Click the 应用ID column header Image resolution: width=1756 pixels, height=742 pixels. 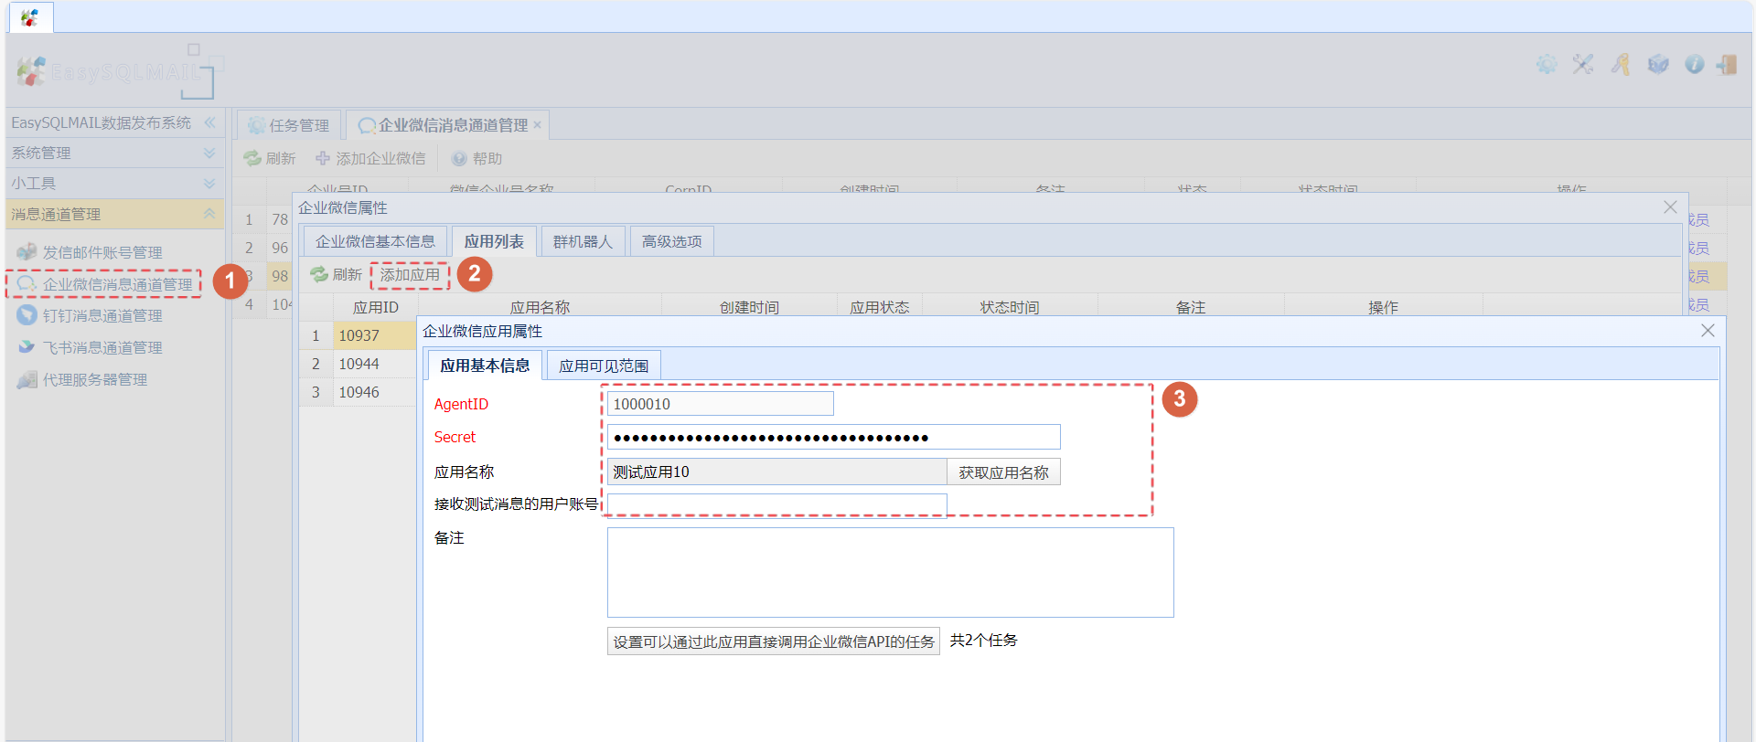(376, 307)
